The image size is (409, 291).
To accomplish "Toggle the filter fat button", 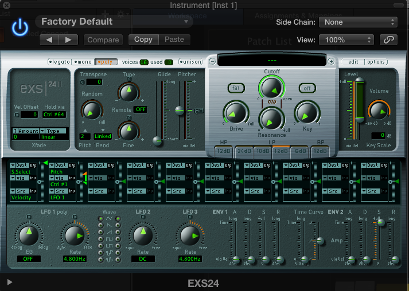I will [x=236, y=88].
